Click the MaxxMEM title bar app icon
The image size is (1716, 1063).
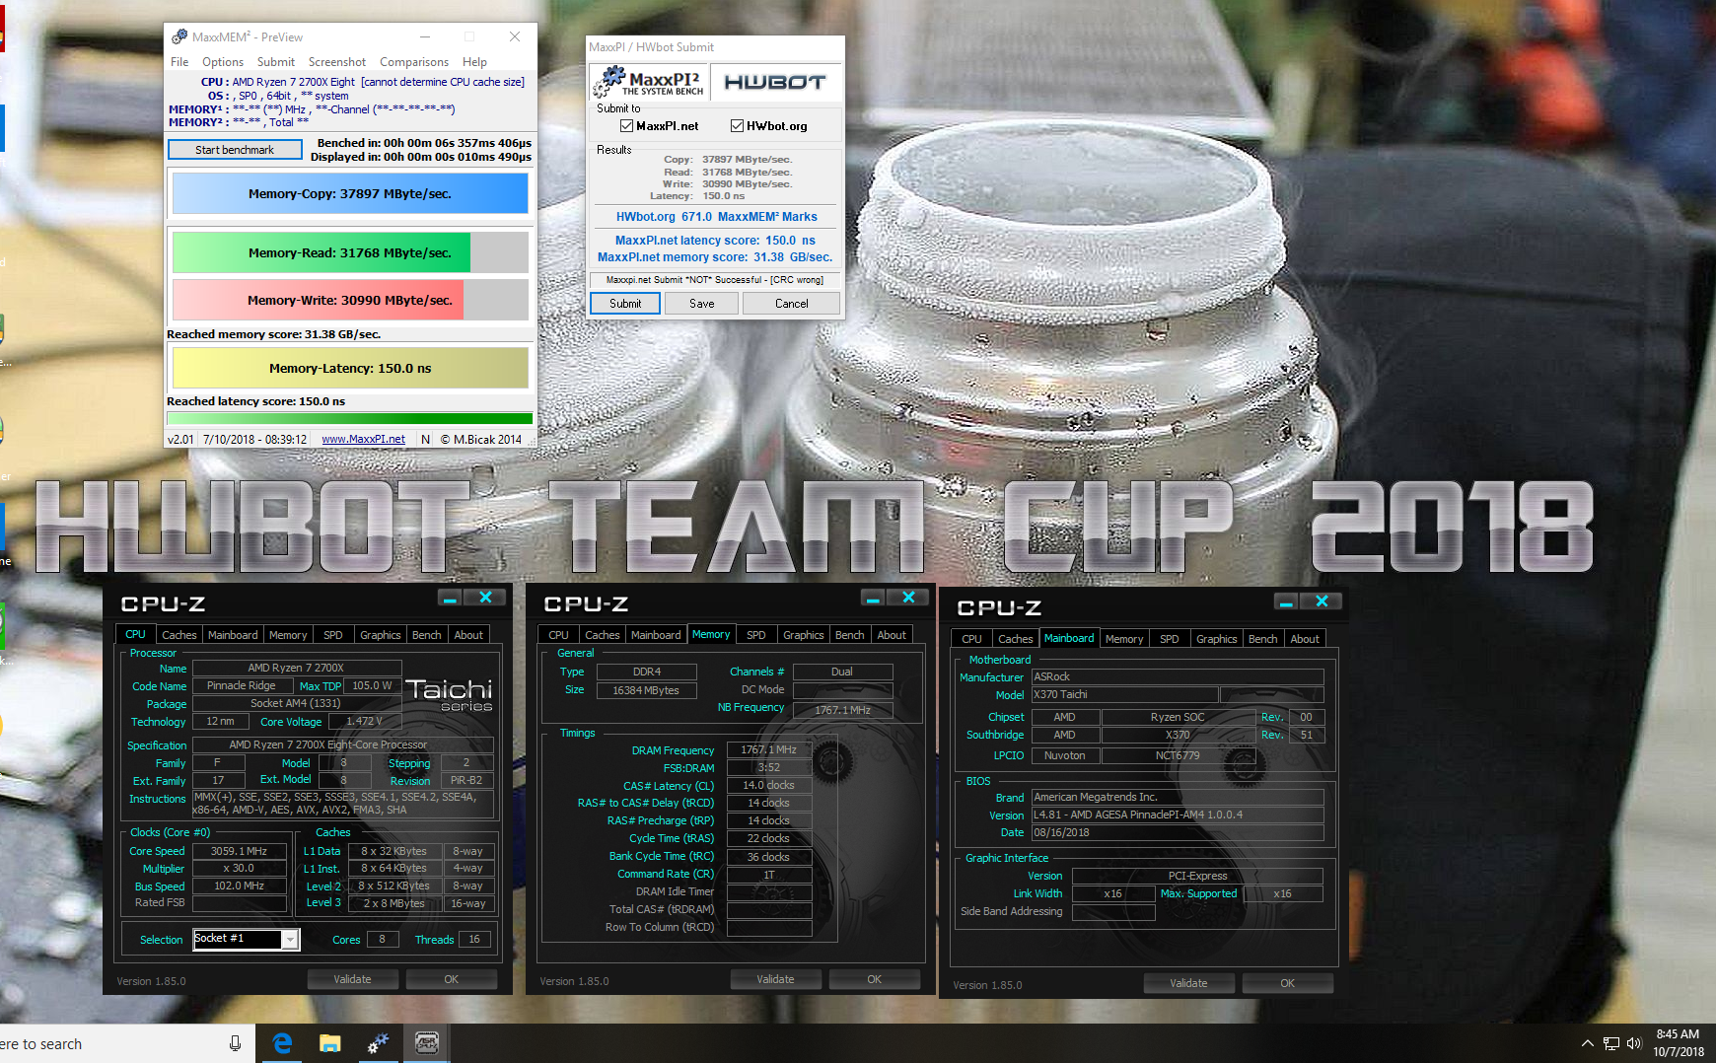(179, 36)
